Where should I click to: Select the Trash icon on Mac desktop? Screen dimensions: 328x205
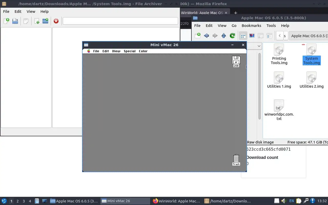(236, 160)
